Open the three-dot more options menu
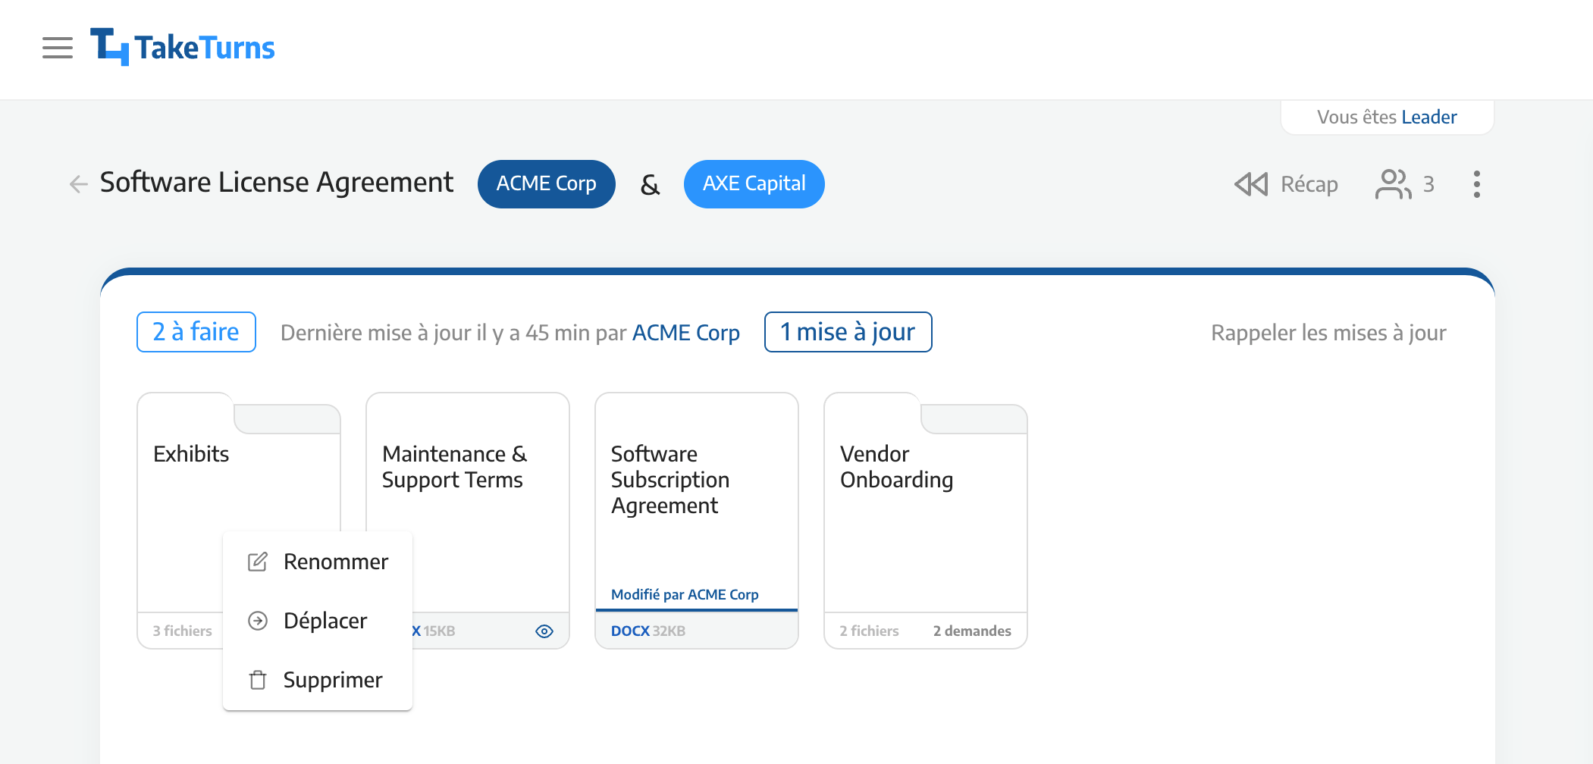The width and height of the screenshot is (1593, 764). pos(1476,184)
